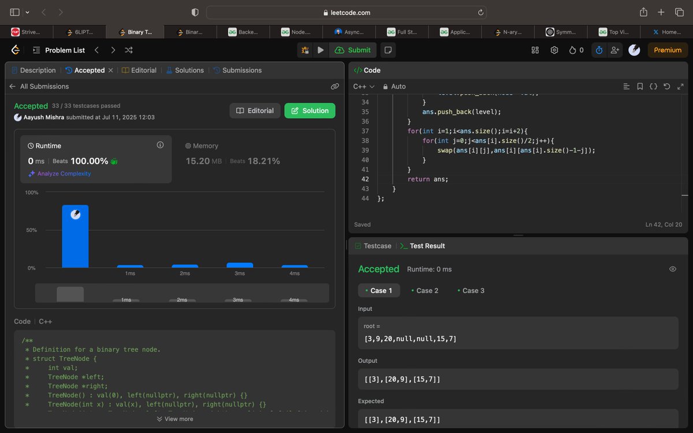Click the editor bookmark icon

point(640,87)
